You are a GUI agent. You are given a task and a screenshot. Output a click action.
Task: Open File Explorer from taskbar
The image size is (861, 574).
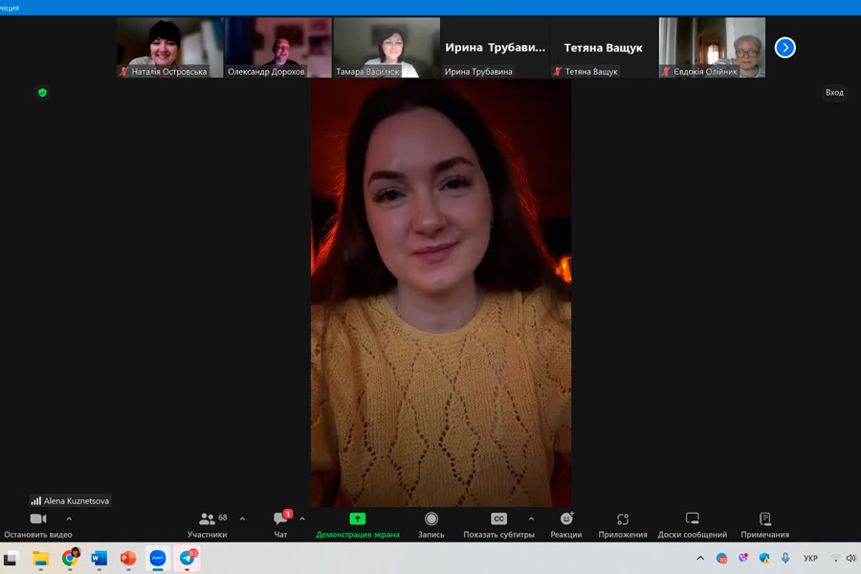pyautogui.click(x=40, y=559)
